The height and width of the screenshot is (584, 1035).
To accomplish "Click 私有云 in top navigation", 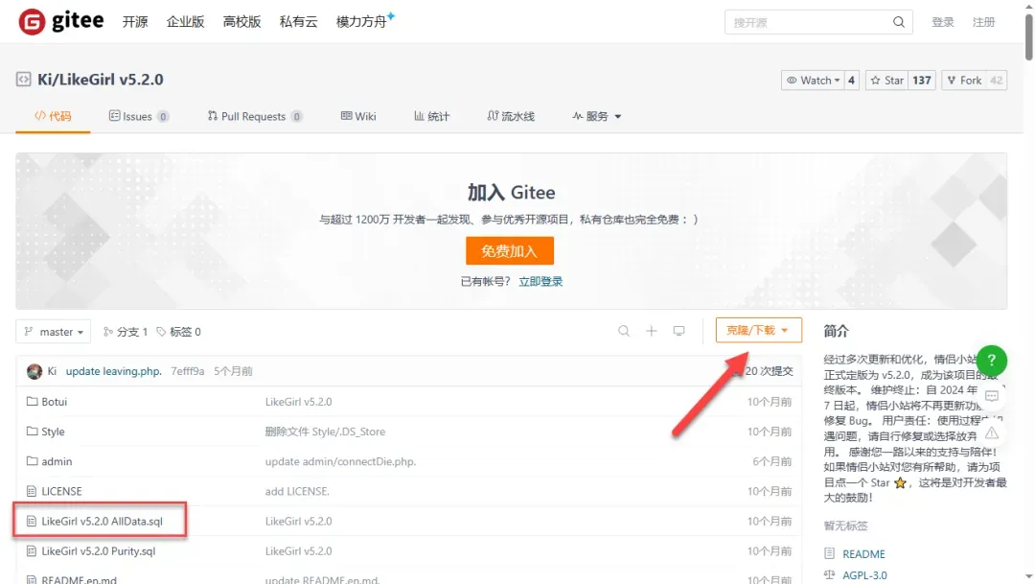I will click(x=298, y=22).
